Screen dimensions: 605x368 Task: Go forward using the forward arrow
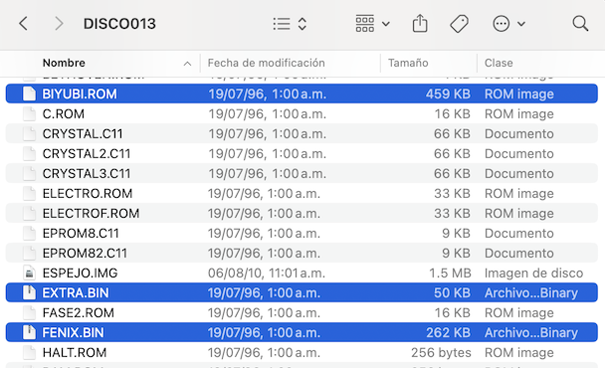coord(59,24)
